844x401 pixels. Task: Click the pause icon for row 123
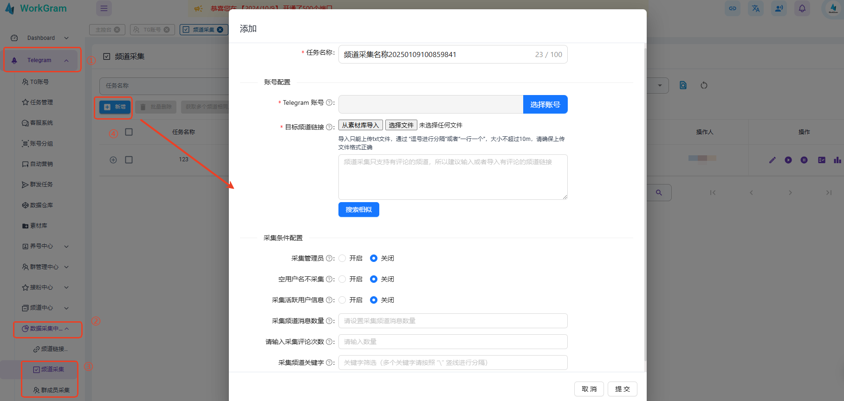pos(804,160)
